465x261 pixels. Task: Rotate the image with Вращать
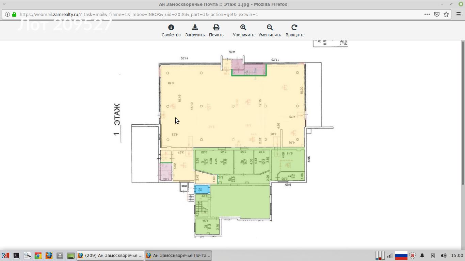coord(294,31)
